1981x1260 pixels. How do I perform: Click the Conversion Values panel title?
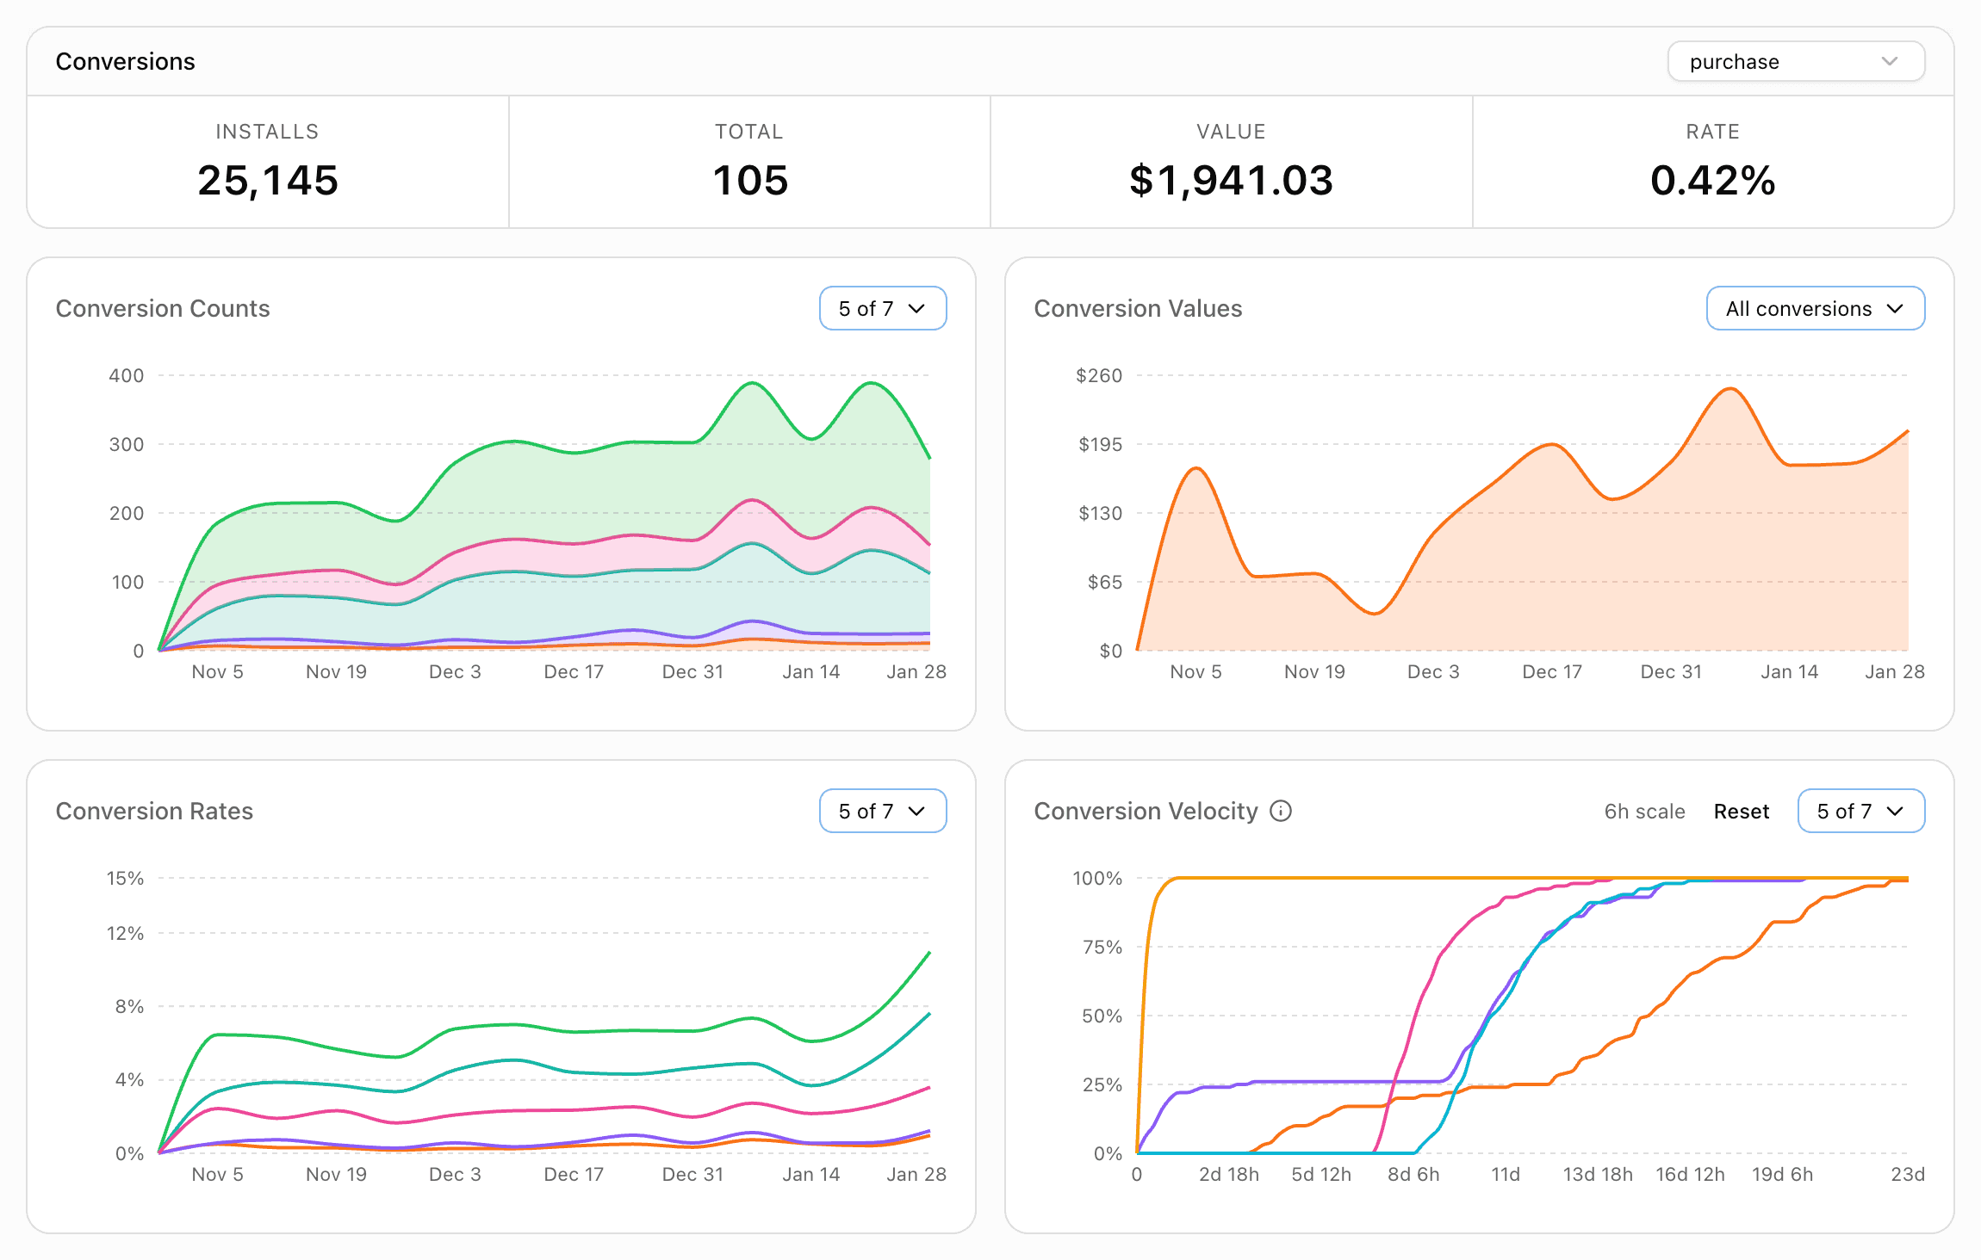tap(1138, 307)
